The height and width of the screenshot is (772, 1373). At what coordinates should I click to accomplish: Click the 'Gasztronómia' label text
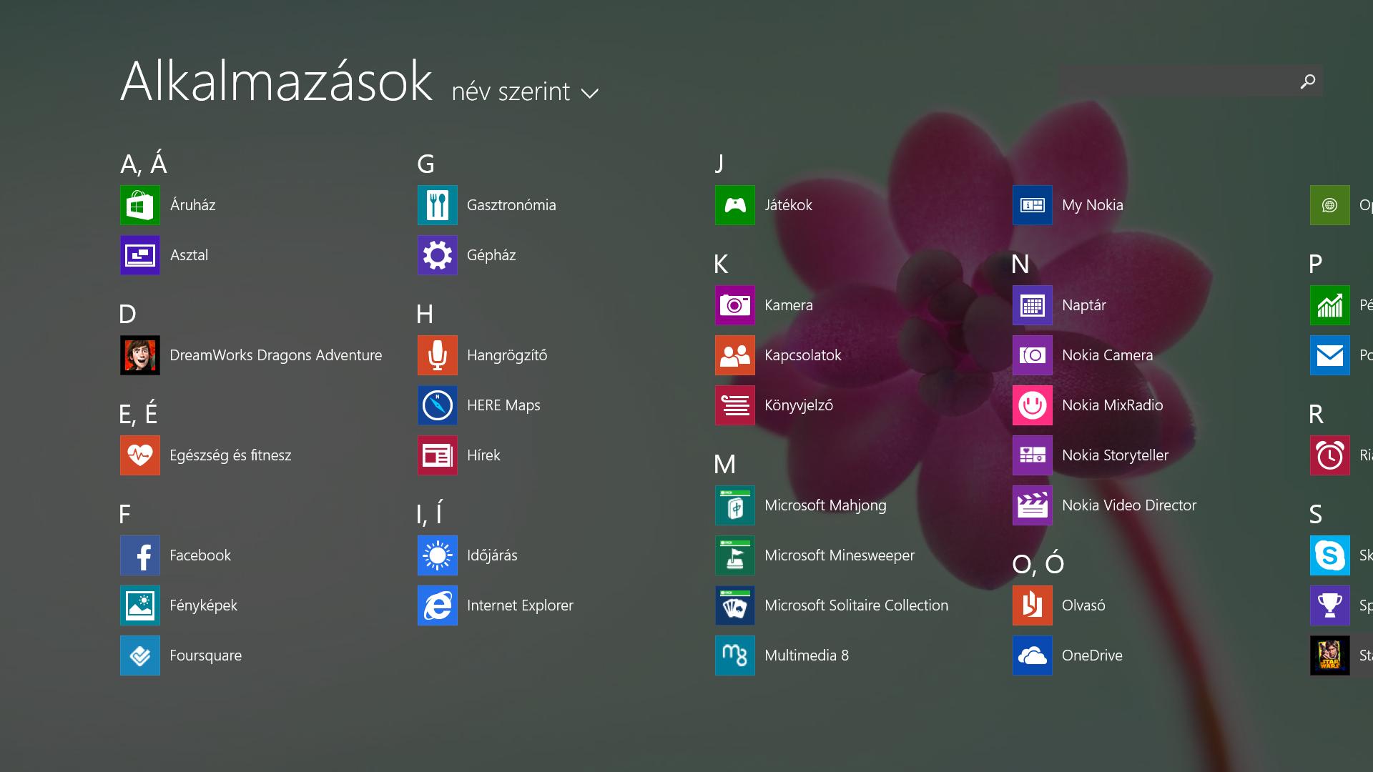click(x=511, y=205)
